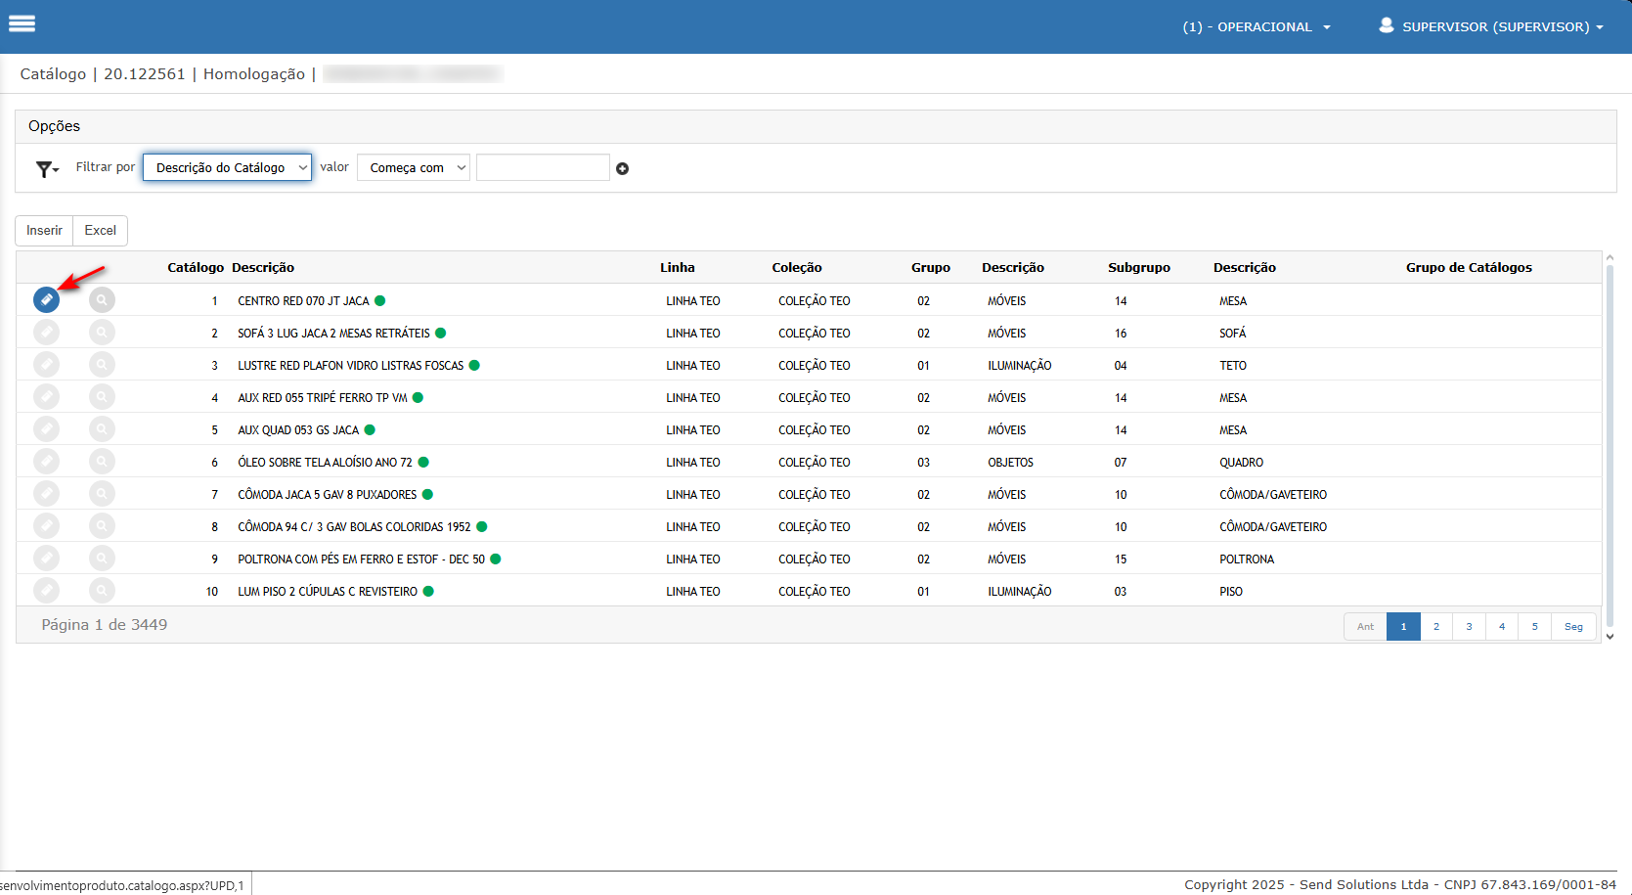Screen dimensions: 1632x895
Task: Go to page 2 of results
Action: tap(1435, 627)
